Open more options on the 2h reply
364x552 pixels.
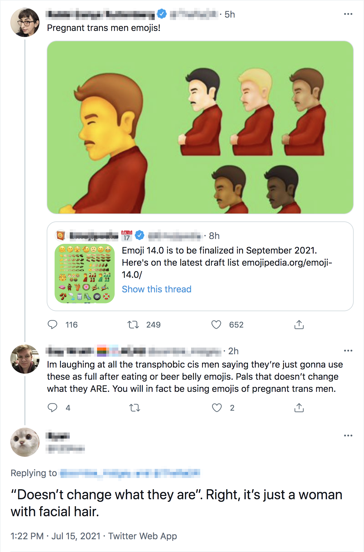tap(348, 351)
